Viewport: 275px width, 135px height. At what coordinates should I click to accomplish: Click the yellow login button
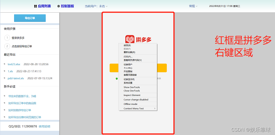click(138, 68)
